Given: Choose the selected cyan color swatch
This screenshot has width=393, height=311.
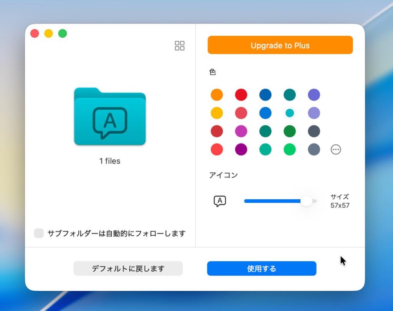Looking at the screenshot, I should click(x=290, y=113).
